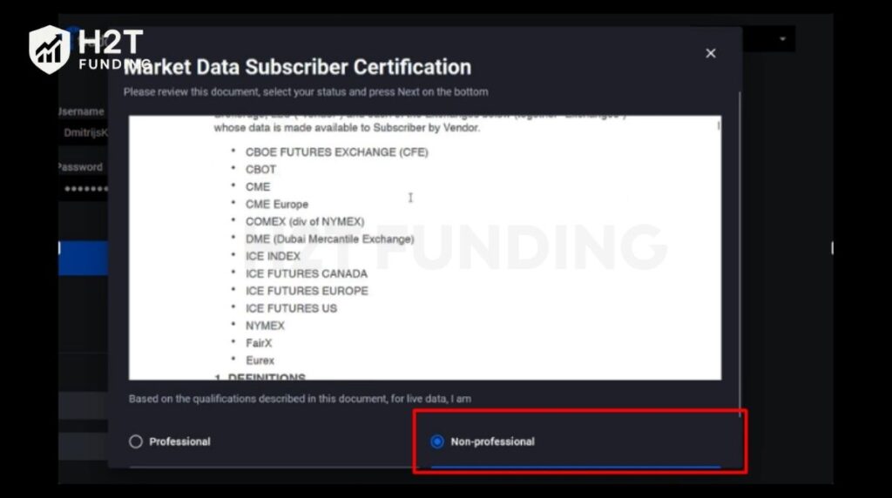Click "DME (Dubai Mercantile Exchange)" entry
The height and width of the screenshot is (498, 892).
coord(330,239)
